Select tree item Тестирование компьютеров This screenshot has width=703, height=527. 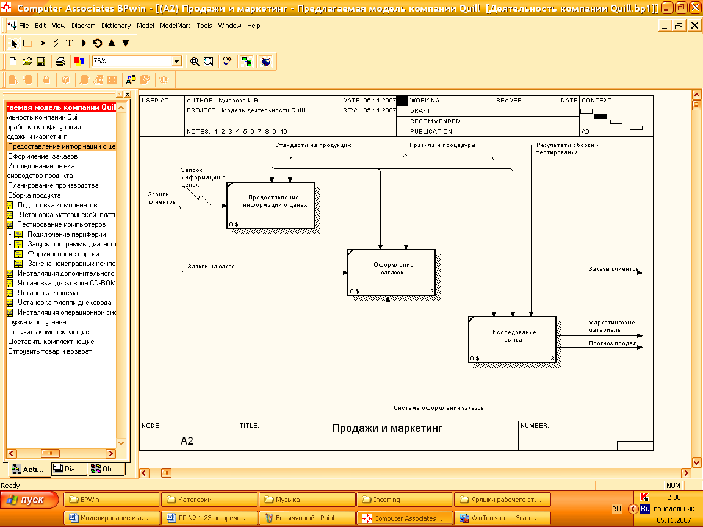62,224
